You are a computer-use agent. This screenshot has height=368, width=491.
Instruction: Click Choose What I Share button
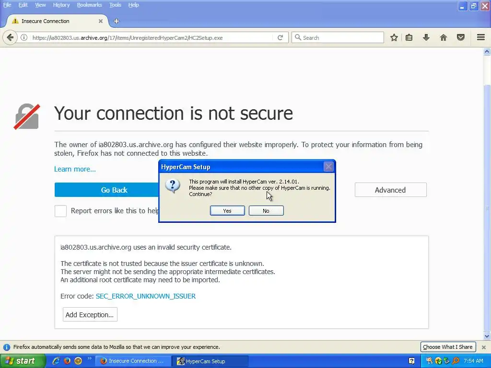448,347
